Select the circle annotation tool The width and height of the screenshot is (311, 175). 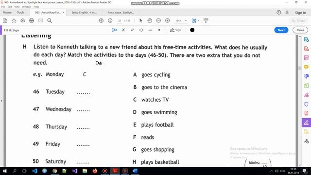pos(141,30)
